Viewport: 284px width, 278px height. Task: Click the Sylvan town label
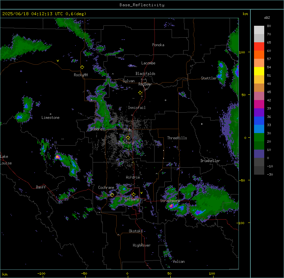pyautogui.click(x=128, y=81)
